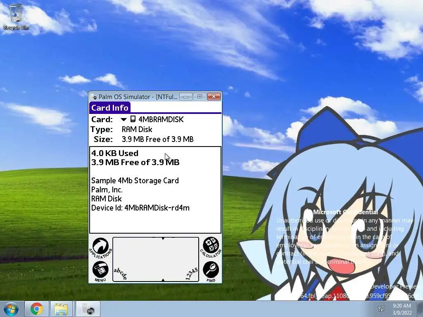
Task: Tap the Menu silkscreen button
Action: pyautogui.click(x=100, y=272)
